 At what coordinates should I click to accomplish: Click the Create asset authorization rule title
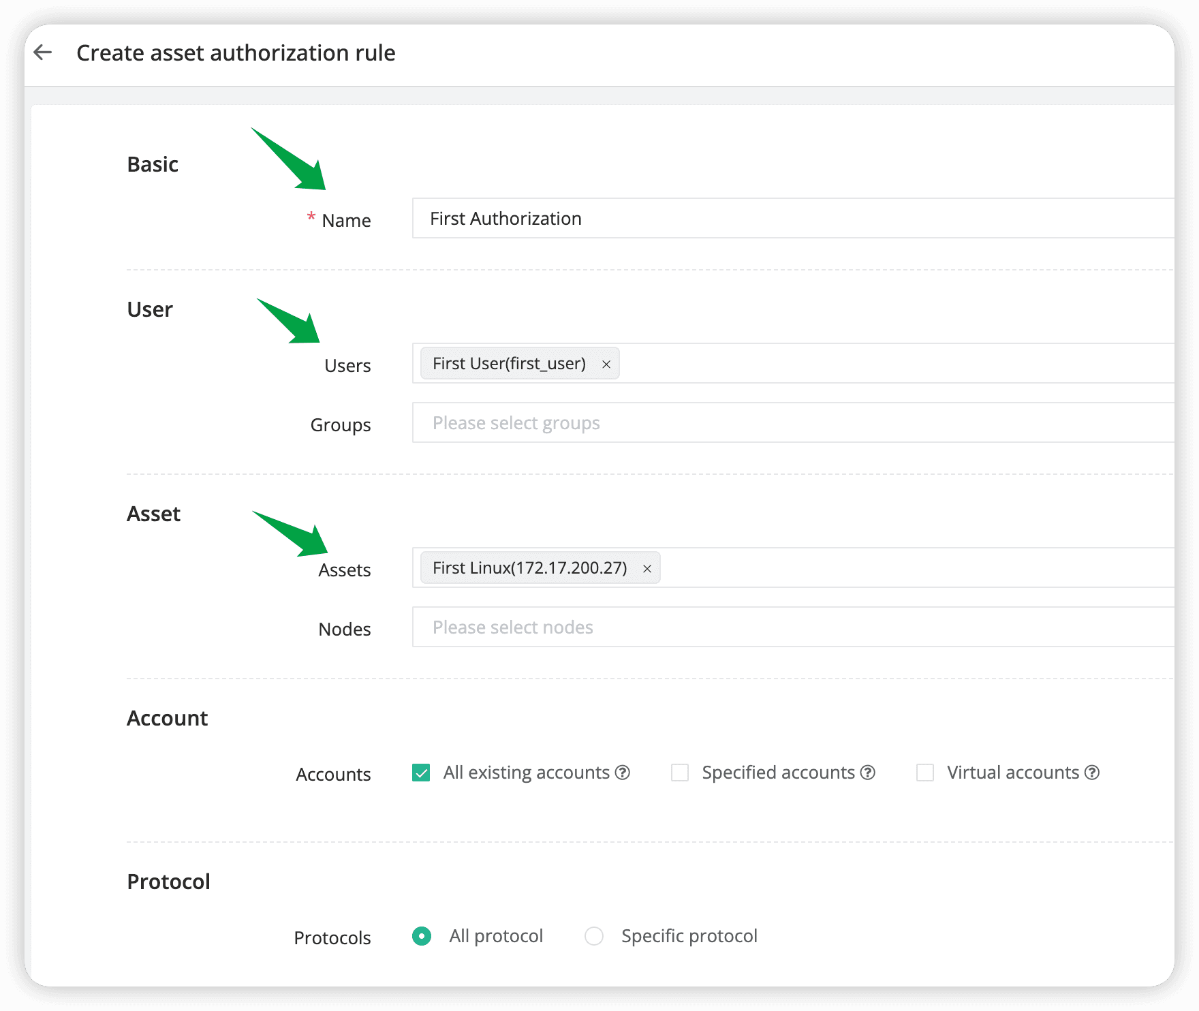pos(236,52)
